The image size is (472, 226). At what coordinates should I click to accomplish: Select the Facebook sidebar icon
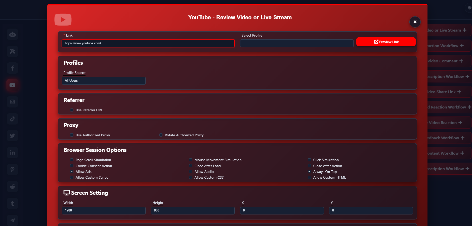[12, 68]
